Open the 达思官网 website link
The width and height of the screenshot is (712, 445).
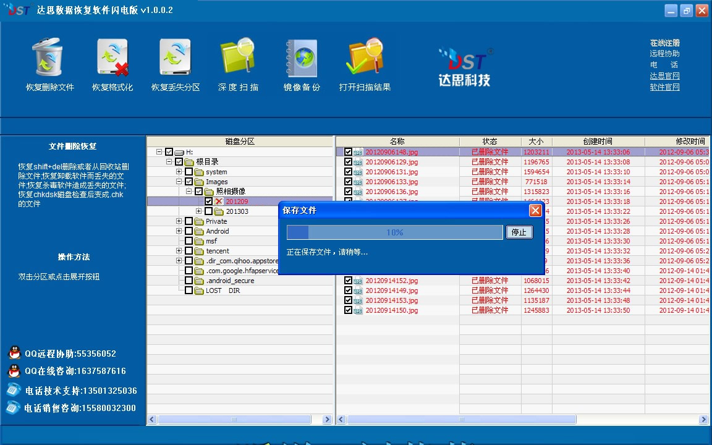point(664,77)
